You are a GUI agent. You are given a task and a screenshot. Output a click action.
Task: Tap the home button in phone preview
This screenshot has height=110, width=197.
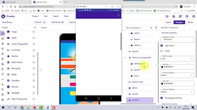[x=98, y=98]
